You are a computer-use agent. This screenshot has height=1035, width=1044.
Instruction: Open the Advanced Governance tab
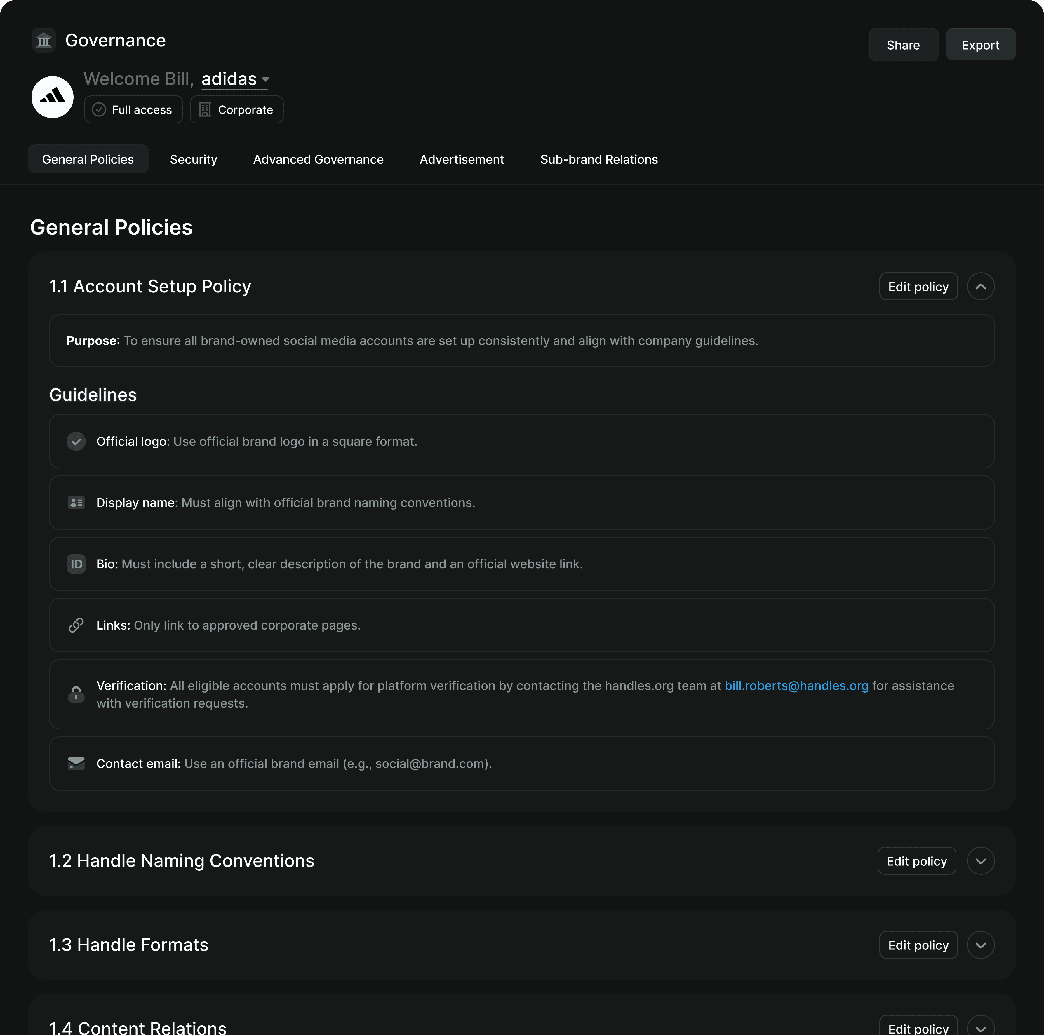[318, 159]
